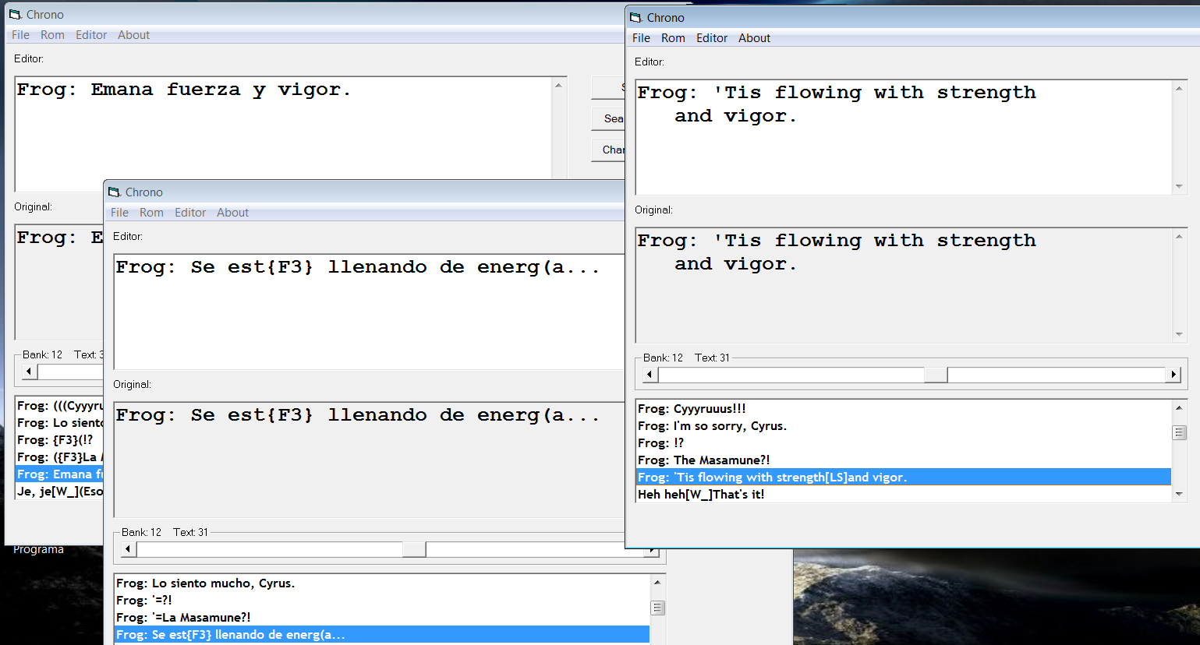
Task: Select 'Frog: The Masamune?!' in the list
Action: (x=703, y=460)
